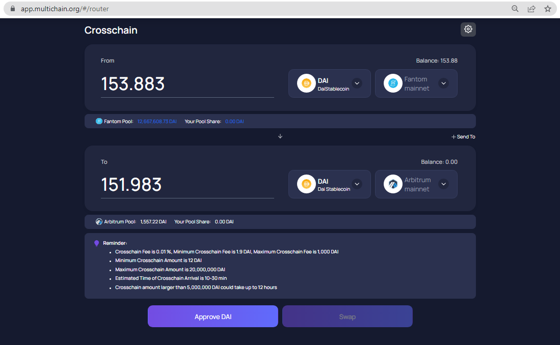The width and height of the screenshot is (560, 345).
Task: Click the 'Minimum Crosschain Amount is 12 DAI' line
Action: 158,261
